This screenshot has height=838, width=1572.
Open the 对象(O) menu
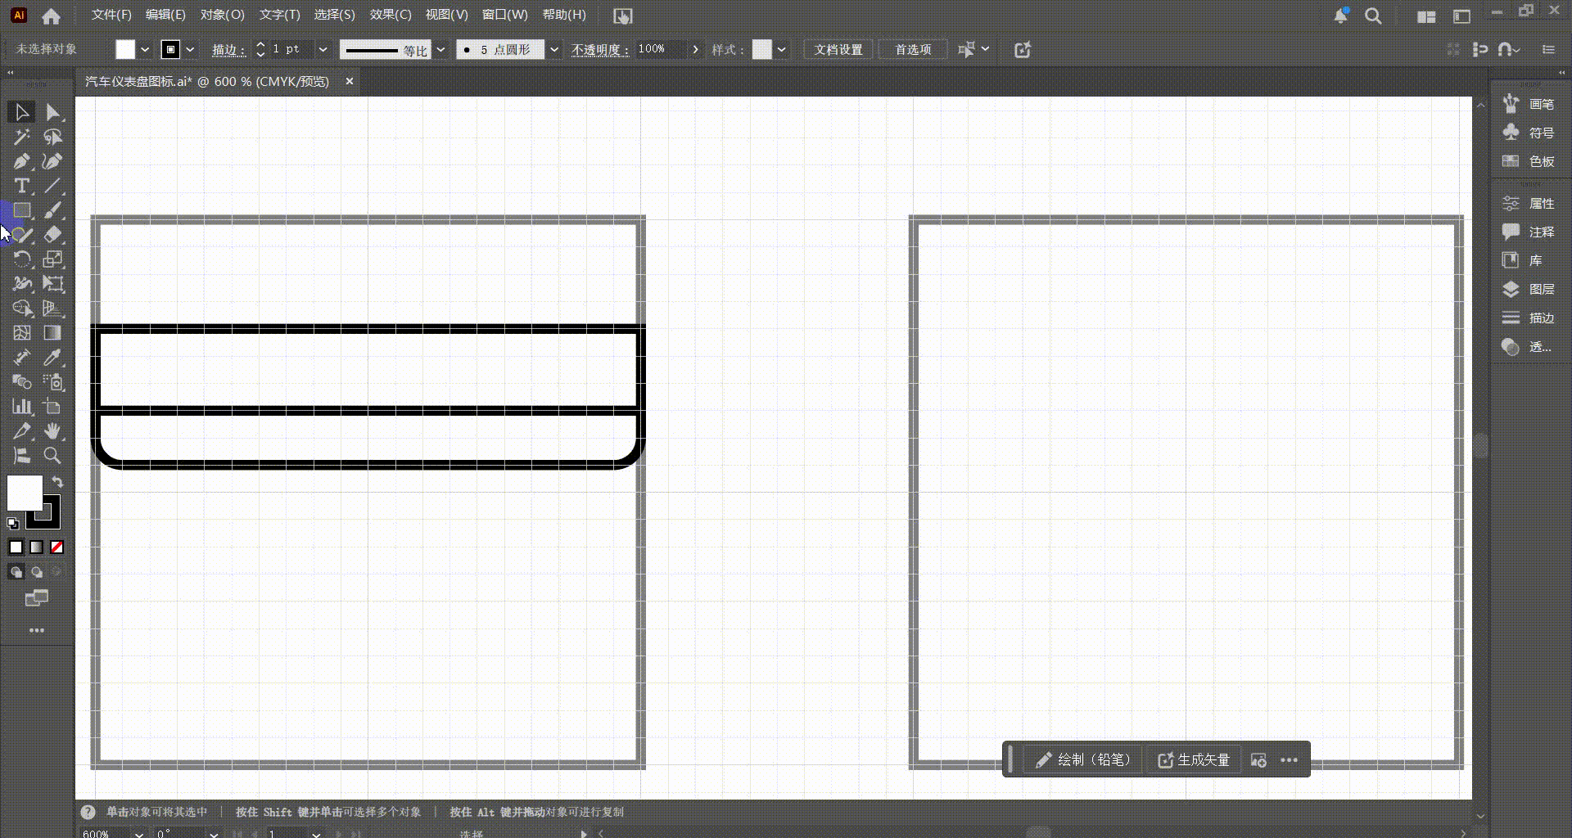click(x=223, y=16)
